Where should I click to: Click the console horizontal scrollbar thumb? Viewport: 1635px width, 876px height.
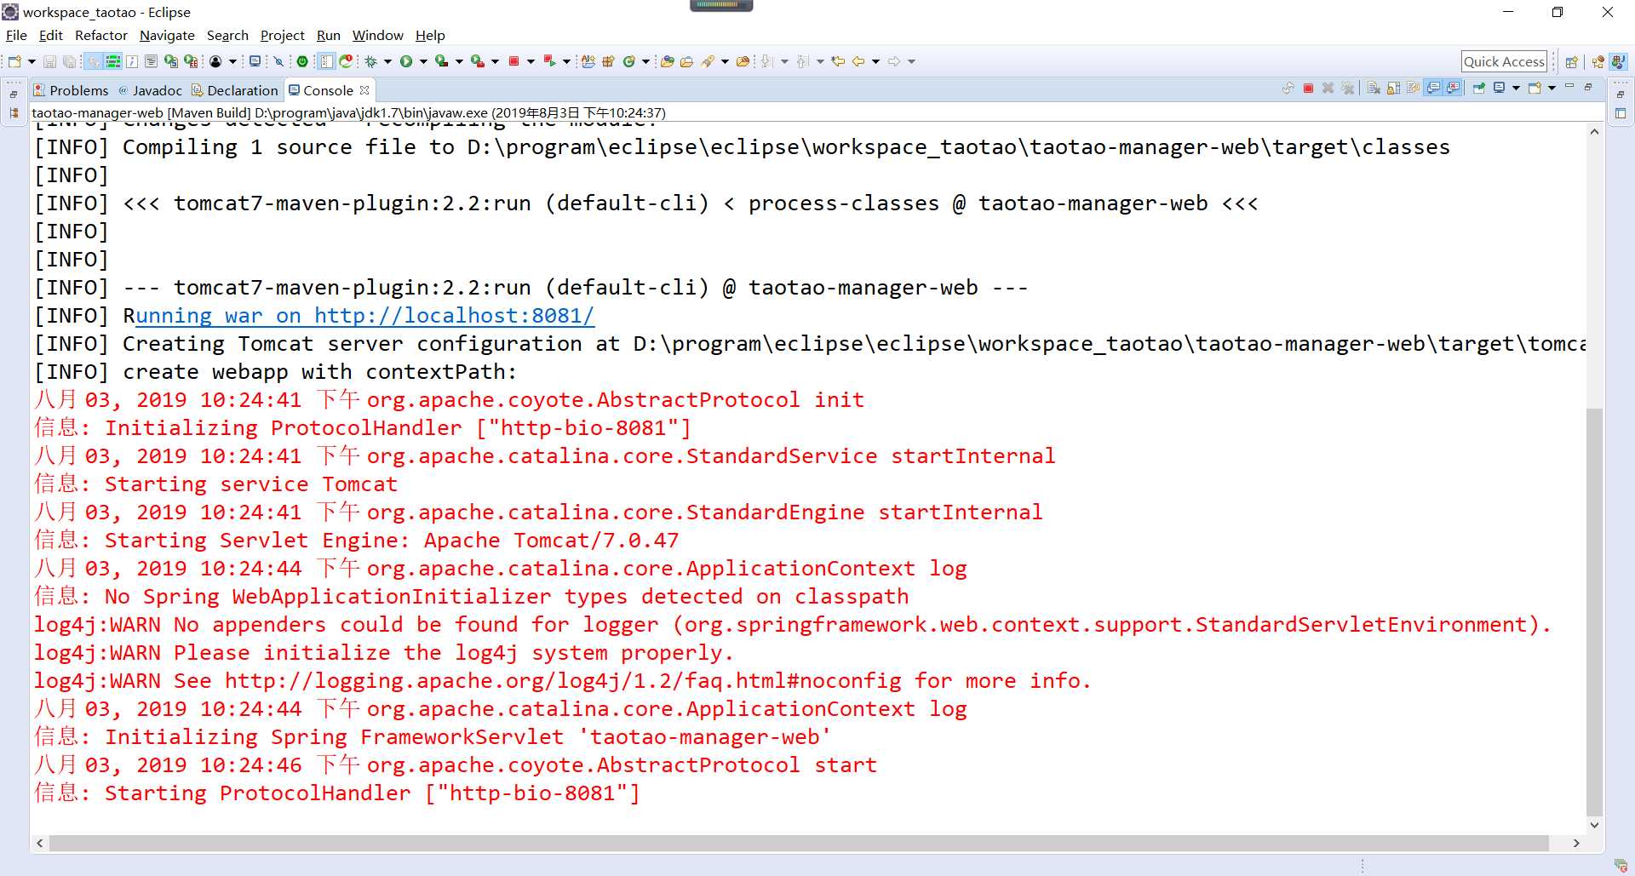[799, 843]
